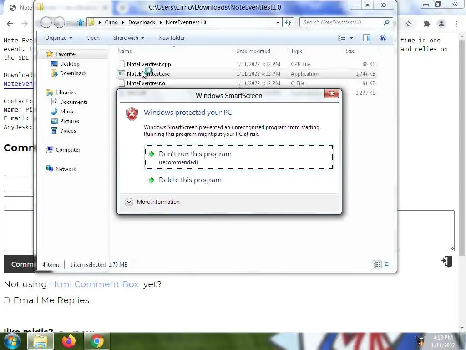Viewport: 466px width, 350px height.
Task: Sort files by Name column
Action: coord(125,51)
